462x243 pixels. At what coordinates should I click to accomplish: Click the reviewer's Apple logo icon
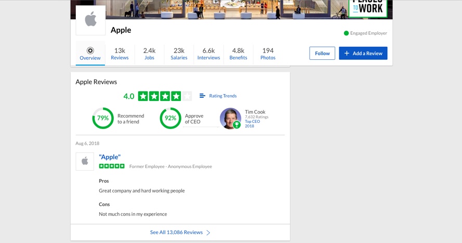tap(85, 161)
